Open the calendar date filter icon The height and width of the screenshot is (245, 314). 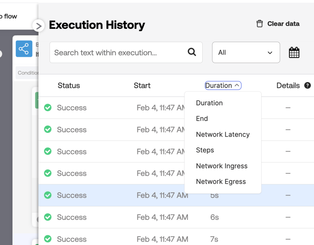pyautogui.click(x=294, y=52)
